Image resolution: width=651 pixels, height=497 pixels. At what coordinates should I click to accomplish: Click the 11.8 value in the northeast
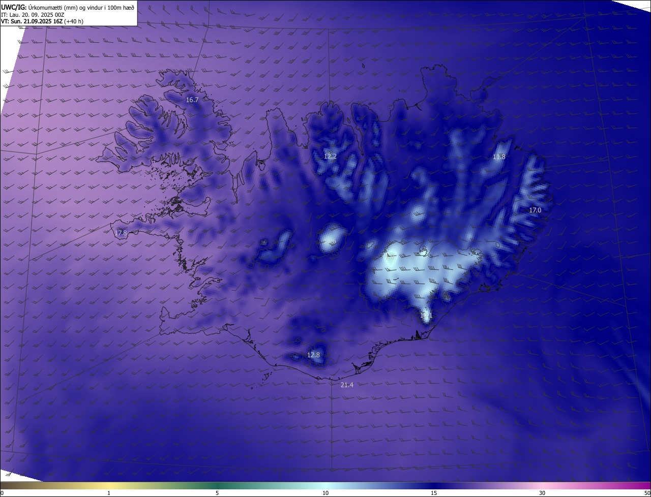pyautogui.click(x=499, y=157)
